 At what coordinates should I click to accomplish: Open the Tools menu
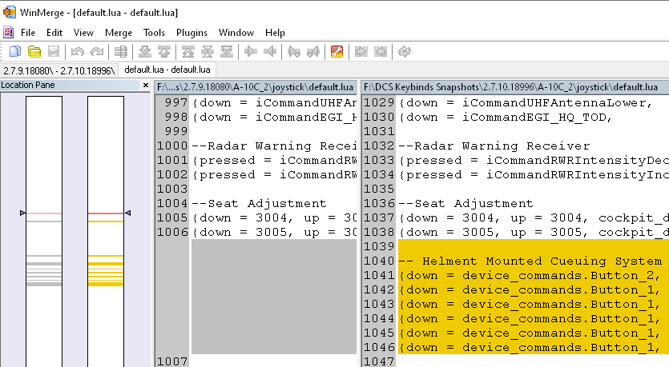click(154, 33)
